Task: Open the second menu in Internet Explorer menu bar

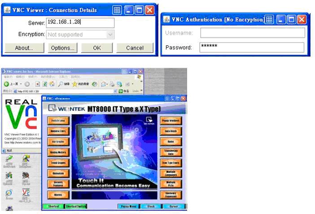Action: (x=20, y=77)
